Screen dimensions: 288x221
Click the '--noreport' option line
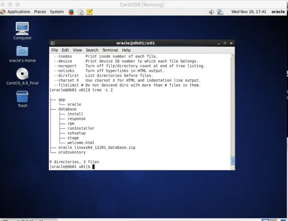pos(130,66)
